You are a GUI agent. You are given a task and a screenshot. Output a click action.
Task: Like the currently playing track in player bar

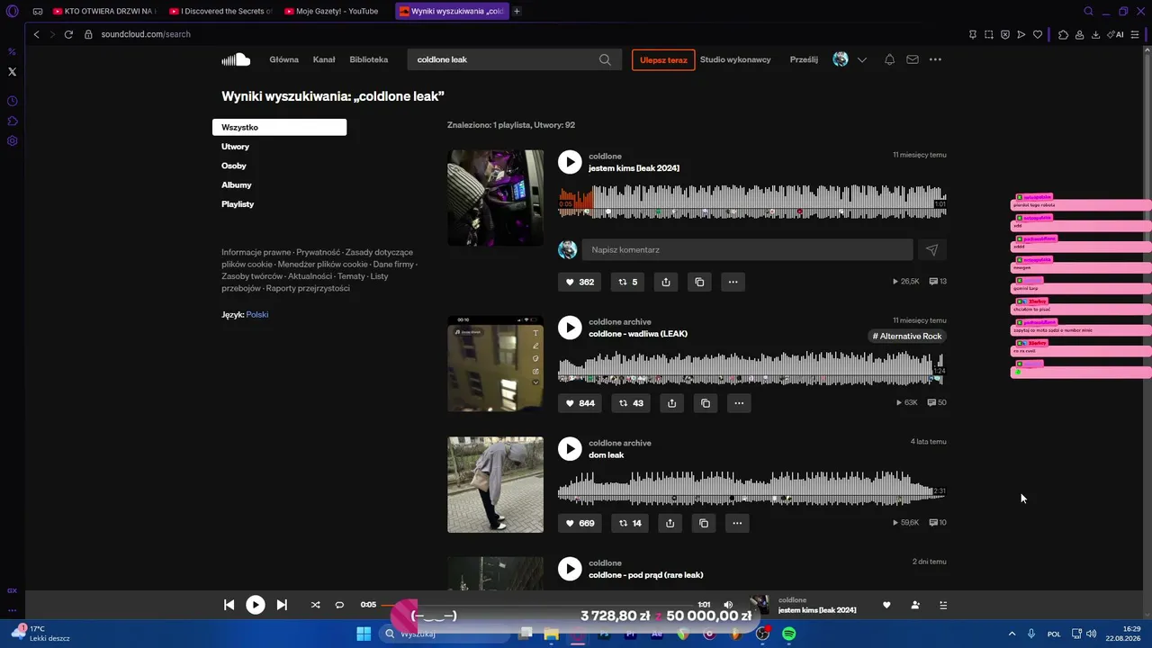click(886, 605)
